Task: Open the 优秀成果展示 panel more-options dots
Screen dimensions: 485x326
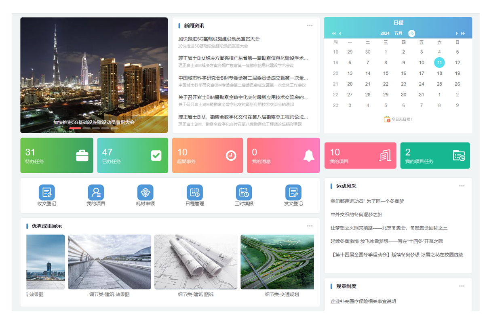Action: click(310, 226)
